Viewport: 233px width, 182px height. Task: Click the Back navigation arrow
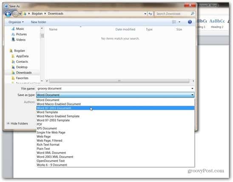pyautogui.click(x=8, y=14)
